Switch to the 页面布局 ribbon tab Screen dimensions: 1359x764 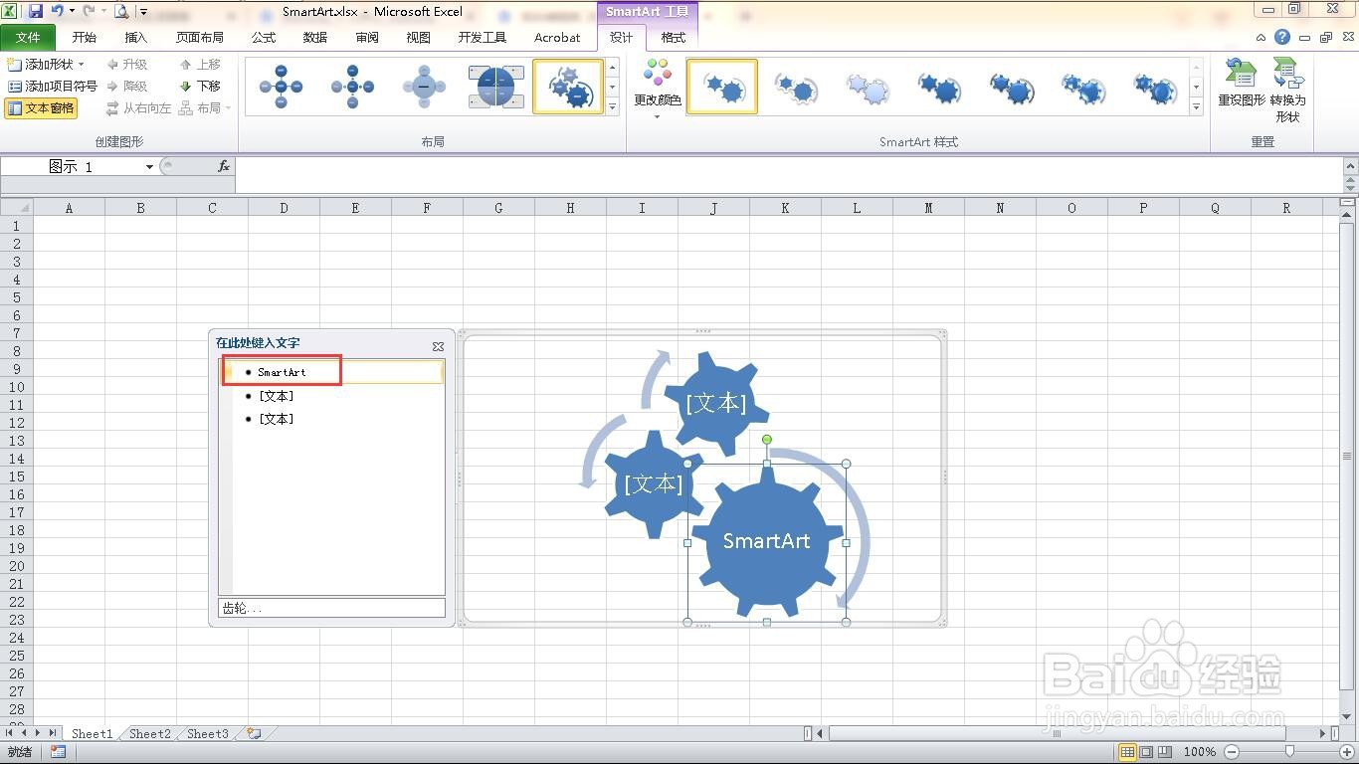[x=200, y=37]
